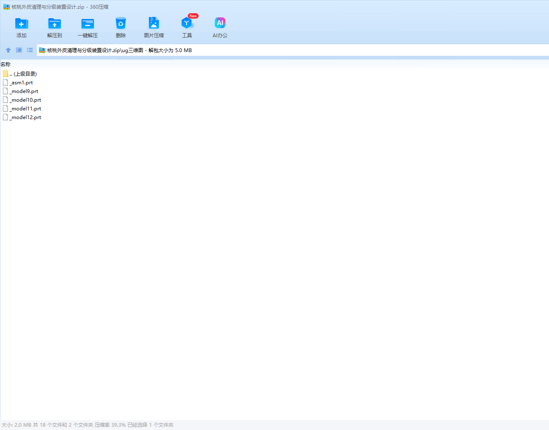Switch to list view mode button

coord(30,50)
